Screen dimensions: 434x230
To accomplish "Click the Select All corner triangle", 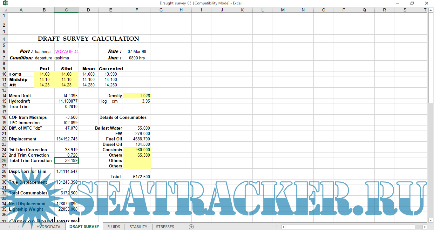I will pos(4,10).
